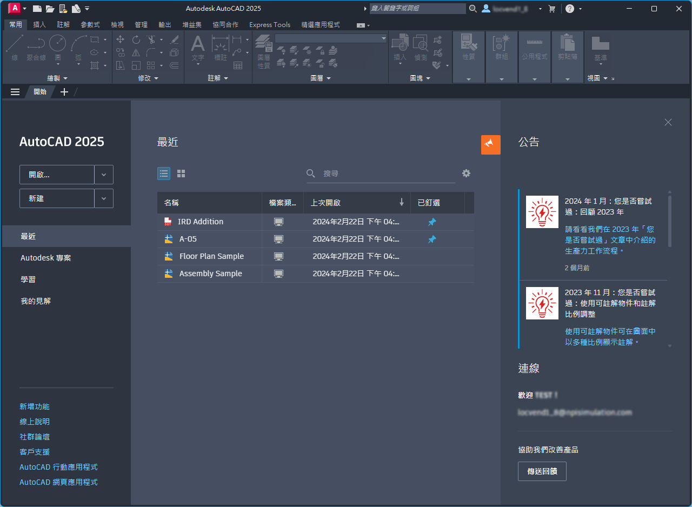Switch to the 插入 ribbon tab
This screenshot has height=507, width=692.
39,24
